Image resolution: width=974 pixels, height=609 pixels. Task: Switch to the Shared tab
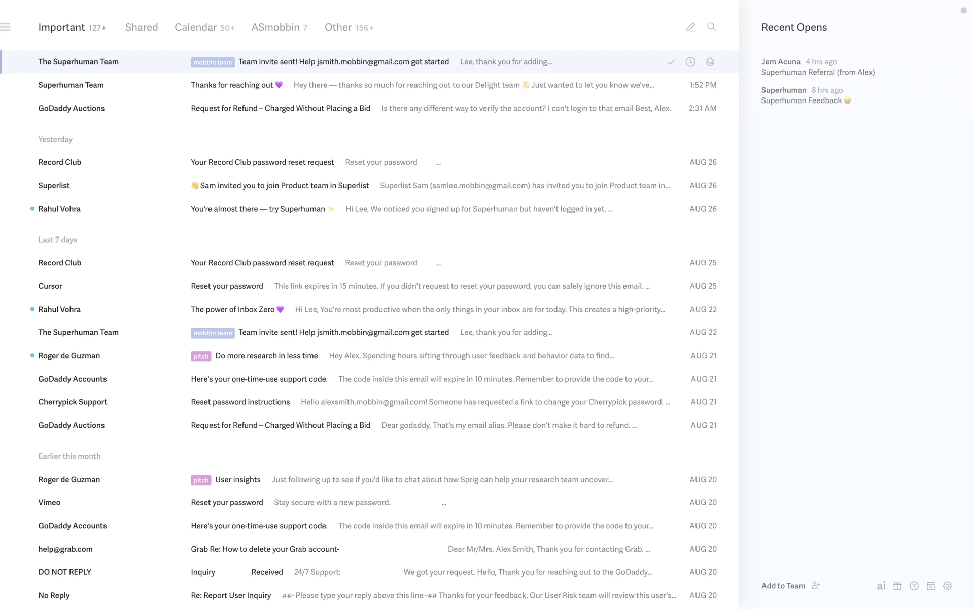[142, 27]
